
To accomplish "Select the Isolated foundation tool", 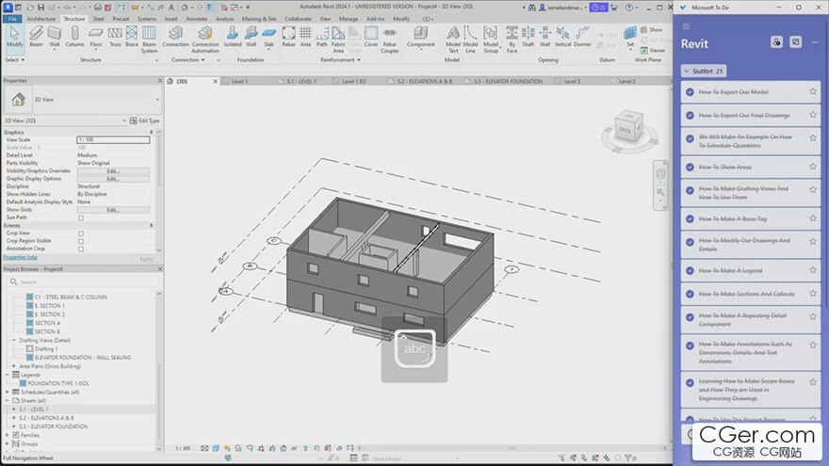I will point(232,37).
